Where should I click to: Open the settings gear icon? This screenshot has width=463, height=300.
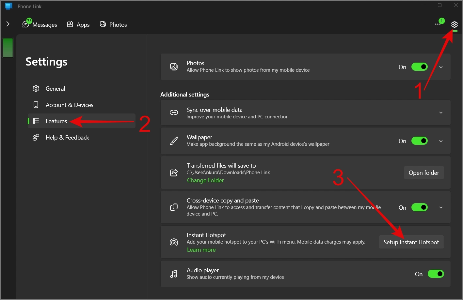454,24
